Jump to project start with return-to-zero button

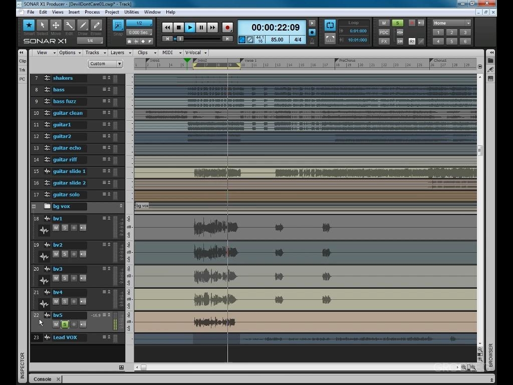pos(167,39)
